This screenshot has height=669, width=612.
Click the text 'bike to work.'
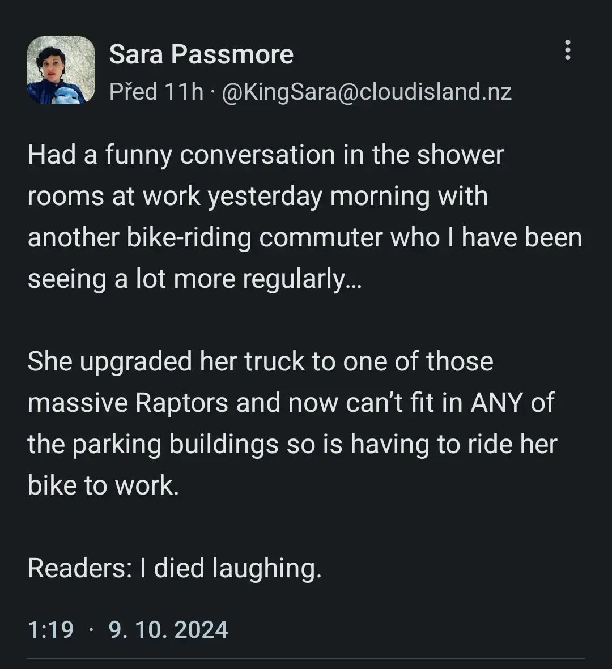[103, 485]
